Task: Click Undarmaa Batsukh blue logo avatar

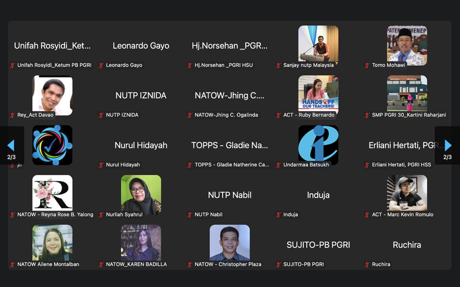Action: coord(318,145)
